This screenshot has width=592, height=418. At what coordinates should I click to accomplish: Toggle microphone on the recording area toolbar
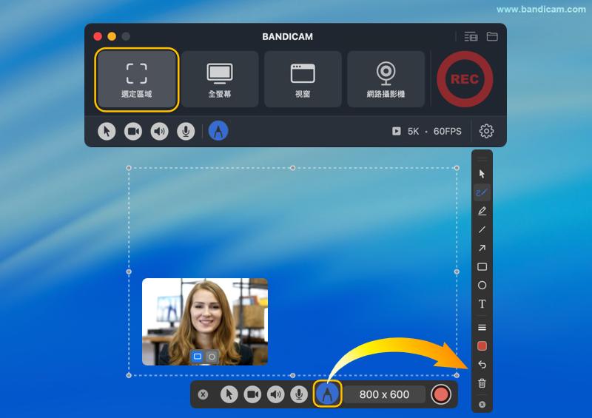pos(299,394)
